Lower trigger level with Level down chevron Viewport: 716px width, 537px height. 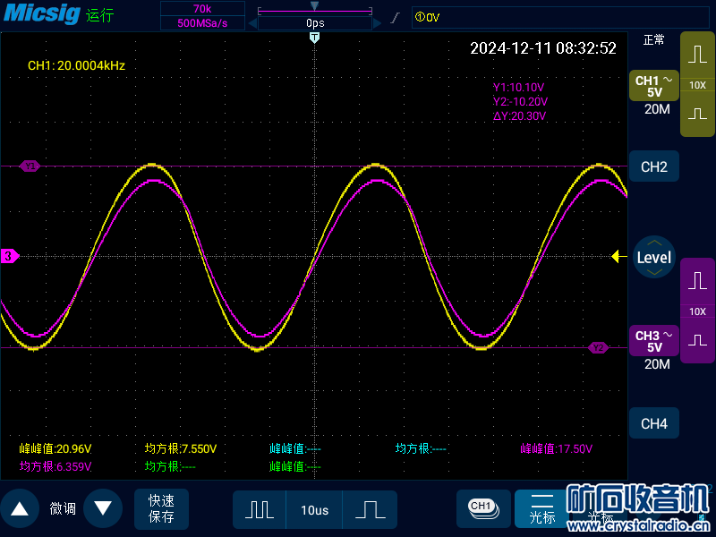pos(654,272)
